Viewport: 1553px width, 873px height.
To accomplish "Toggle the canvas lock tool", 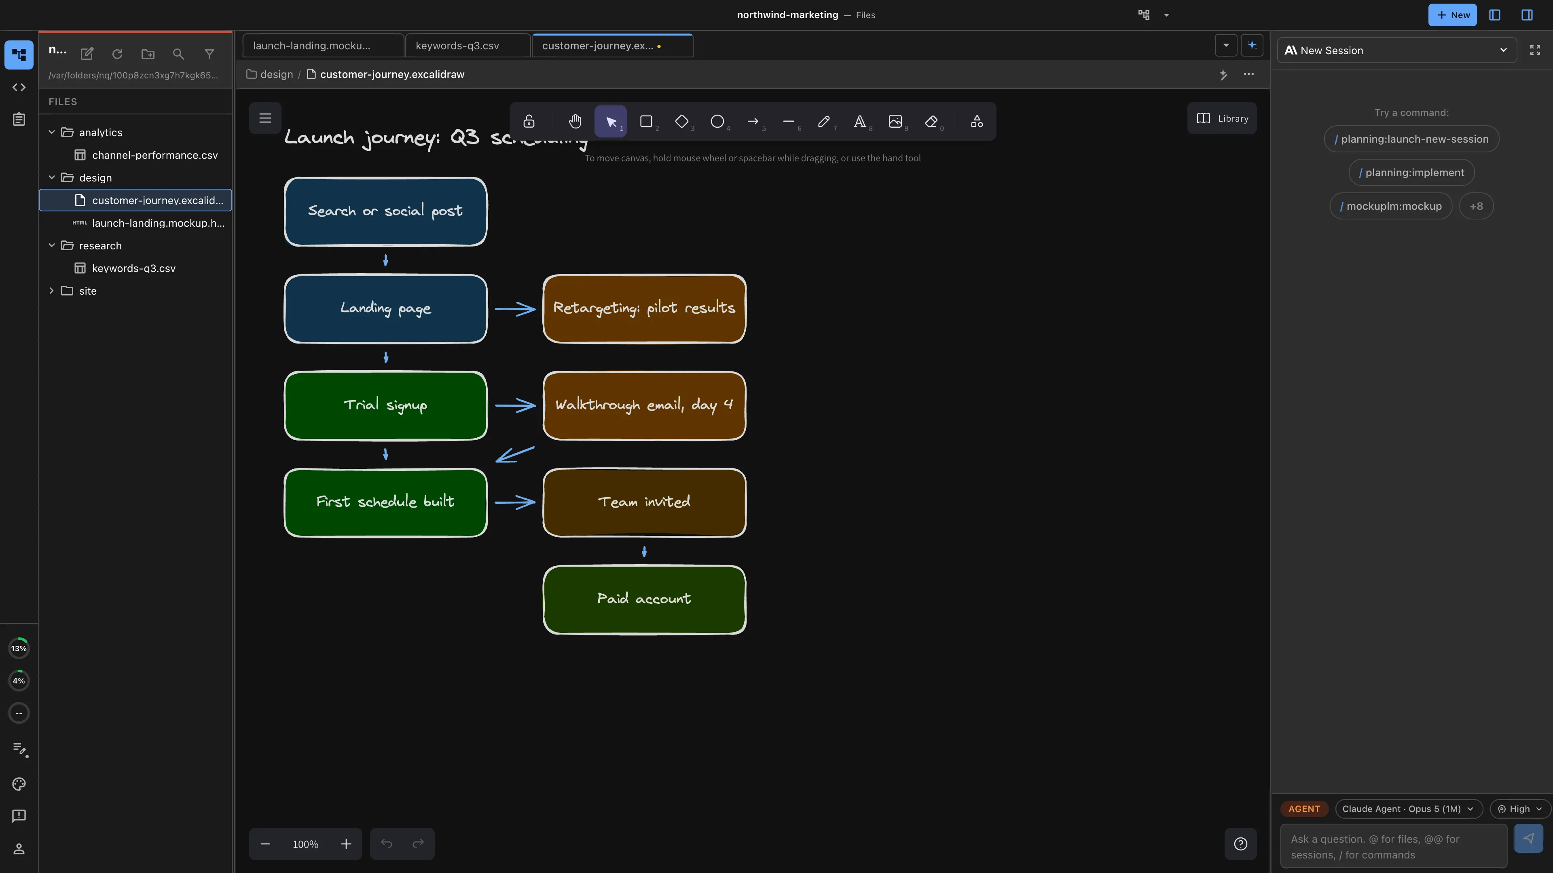I will [x=529, y=121].
